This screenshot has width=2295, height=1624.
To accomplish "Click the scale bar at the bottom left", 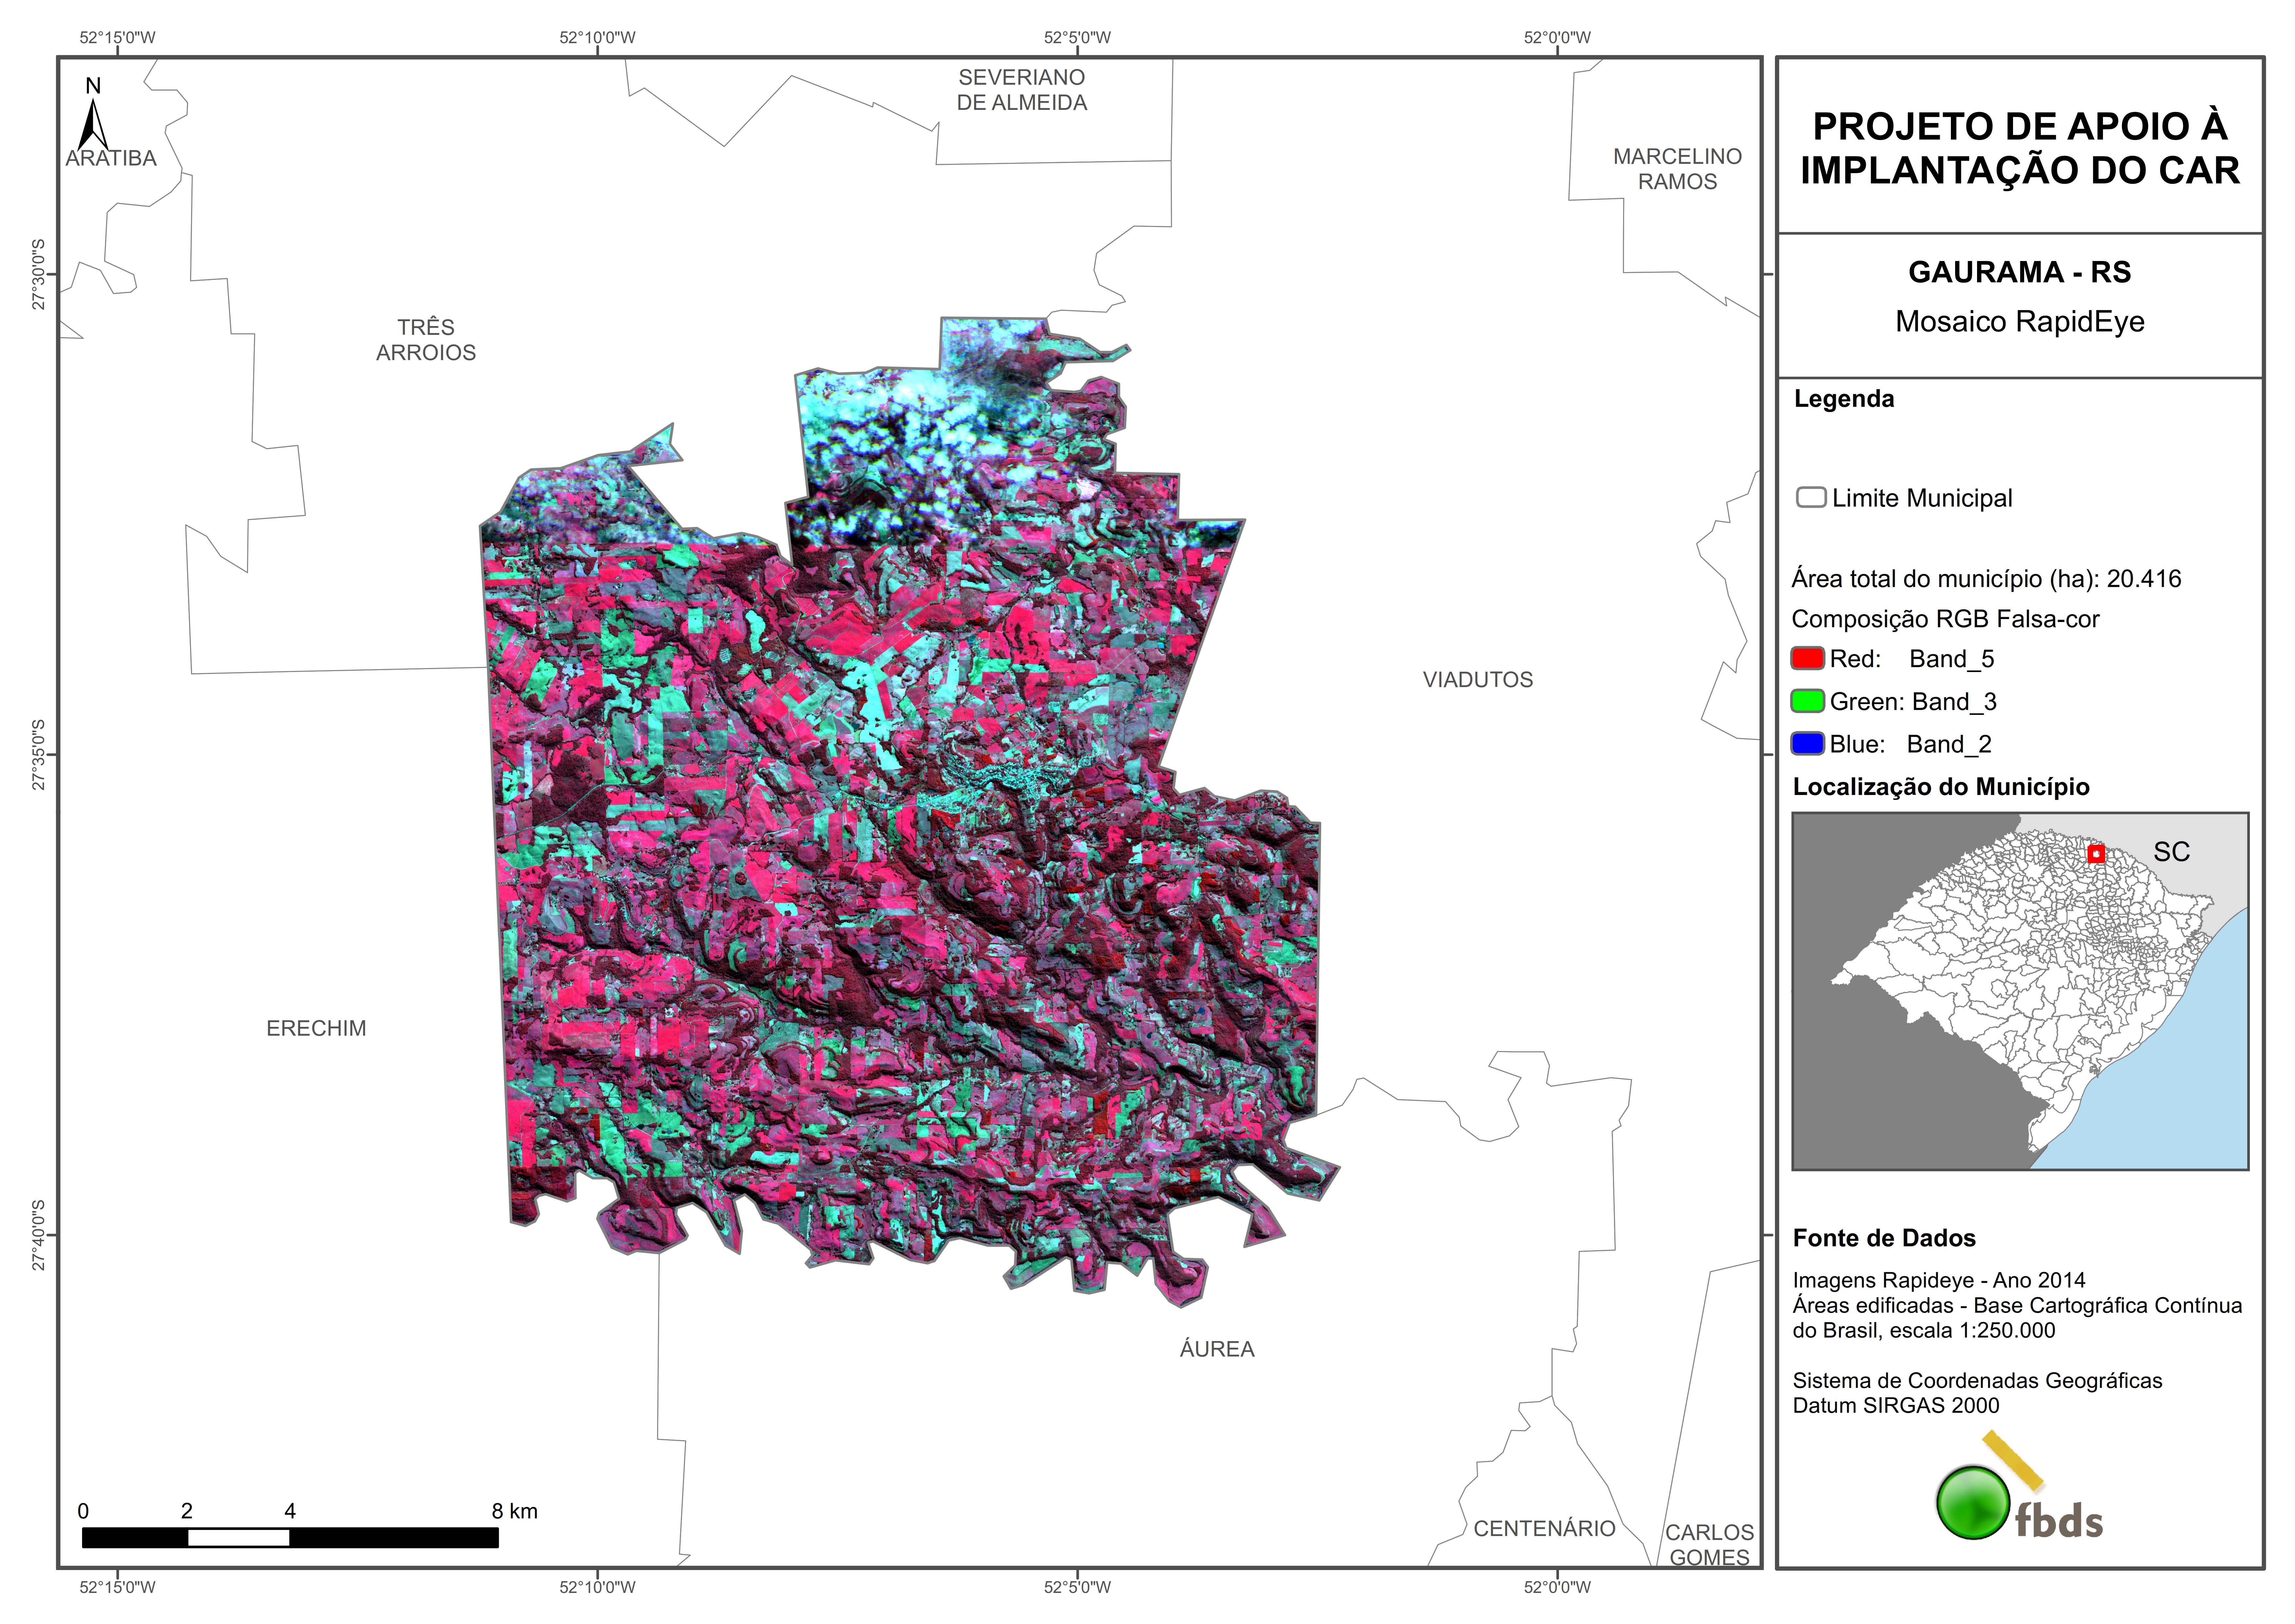I will [x=290, y=1537].
